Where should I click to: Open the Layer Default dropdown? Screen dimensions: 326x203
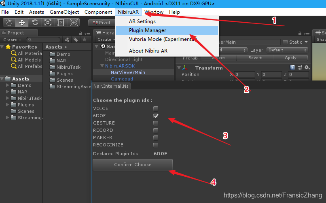(287, 50)
